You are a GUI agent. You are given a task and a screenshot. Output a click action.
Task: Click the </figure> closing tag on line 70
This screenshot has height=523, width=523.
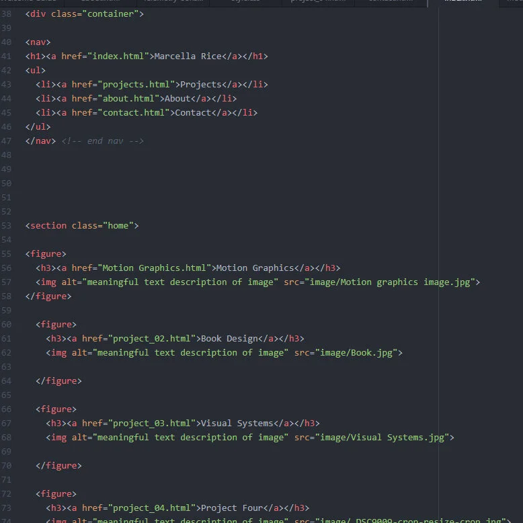(58, 466)
